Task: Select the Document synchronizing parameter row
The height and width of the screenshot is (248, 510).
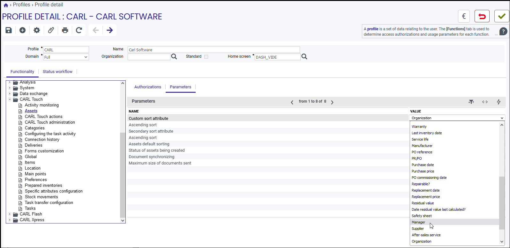Action: pos(268,157)
